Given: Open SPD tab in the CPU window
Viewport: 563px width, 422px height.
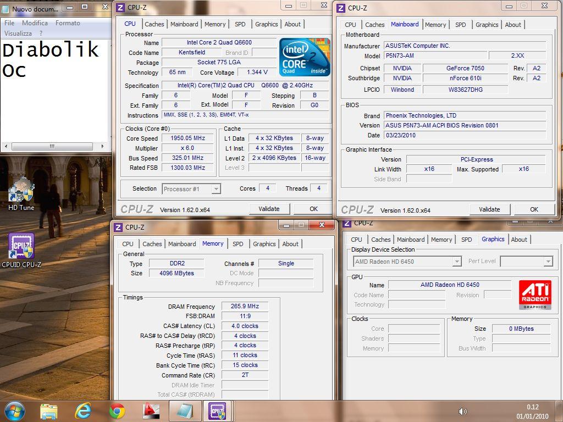Looking at the screenshot, I should 240,24.
